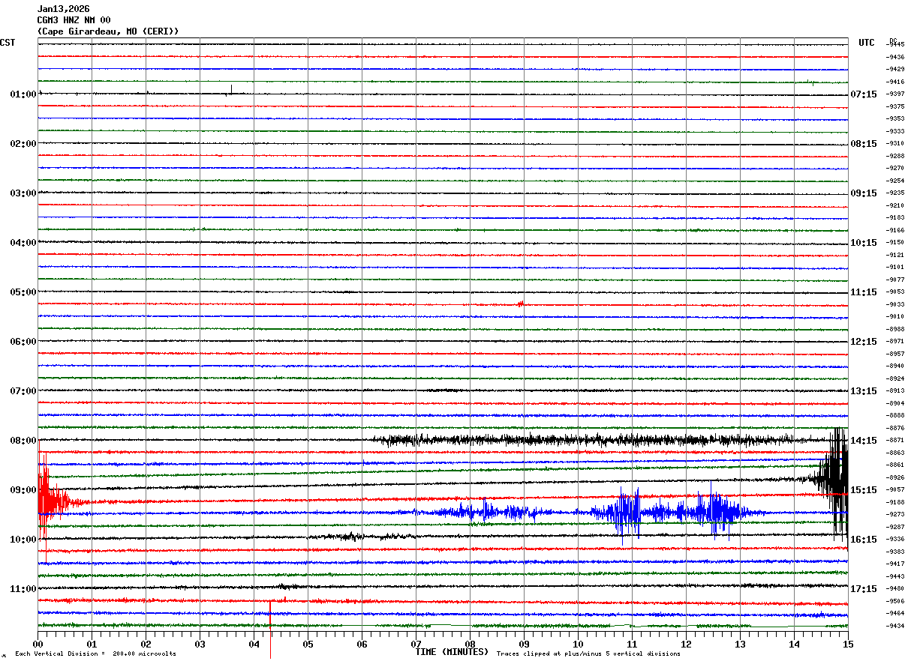Image resolution: width=908 pixels, height=664 pixels.
Task: Click the small red blip near minute 09
Action: 520,304
